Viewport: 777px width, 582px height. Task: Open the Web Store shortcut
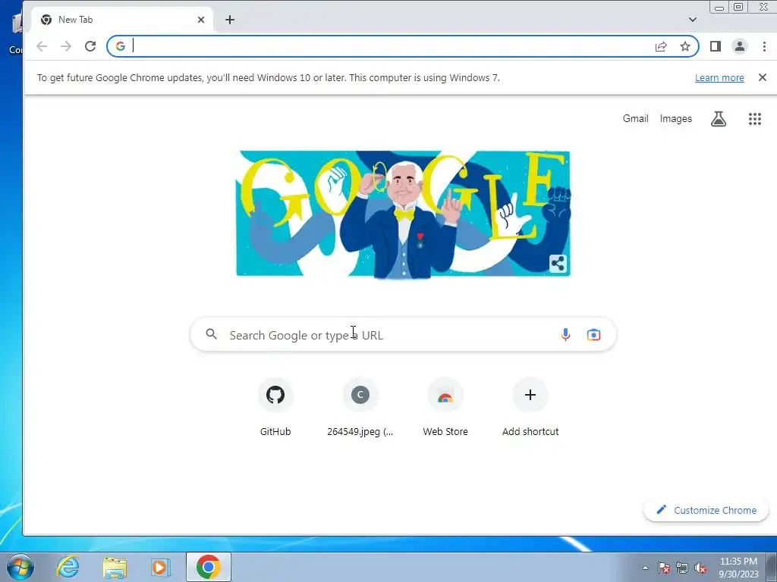click(x=445, y=407)
